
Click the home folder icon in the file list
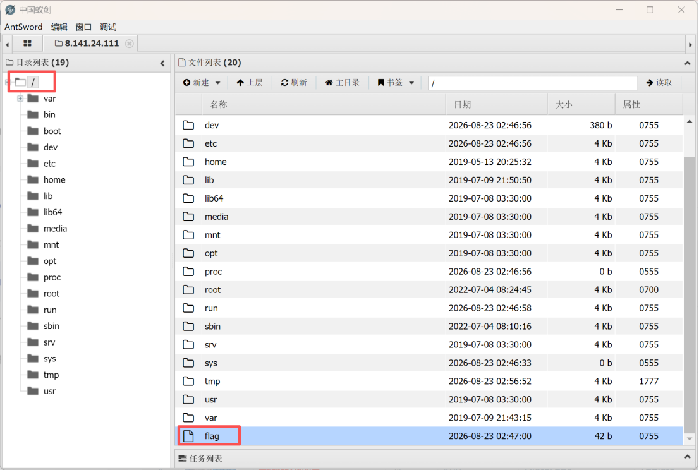pyautogui.click(x=188, y=162)
